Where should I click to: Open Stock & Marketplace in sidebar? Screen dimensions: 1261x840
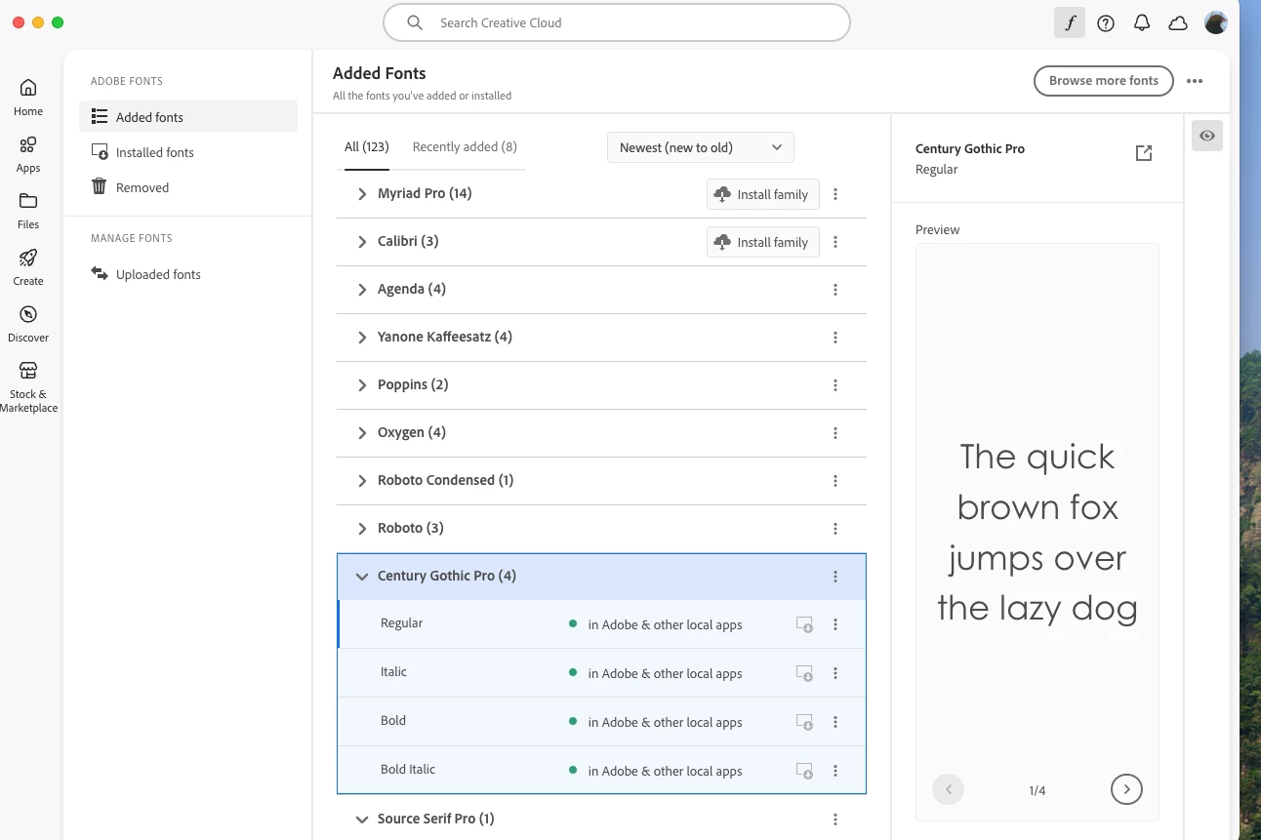pyautogui.click(x=28, y=386)
